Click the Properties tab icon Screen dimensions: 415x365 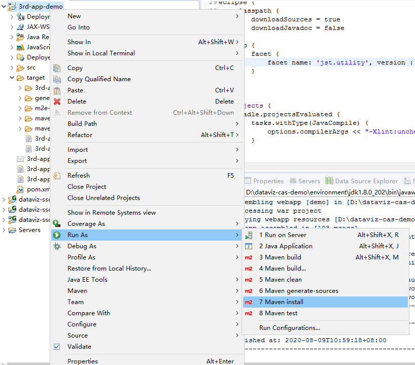tap(248, 181)
